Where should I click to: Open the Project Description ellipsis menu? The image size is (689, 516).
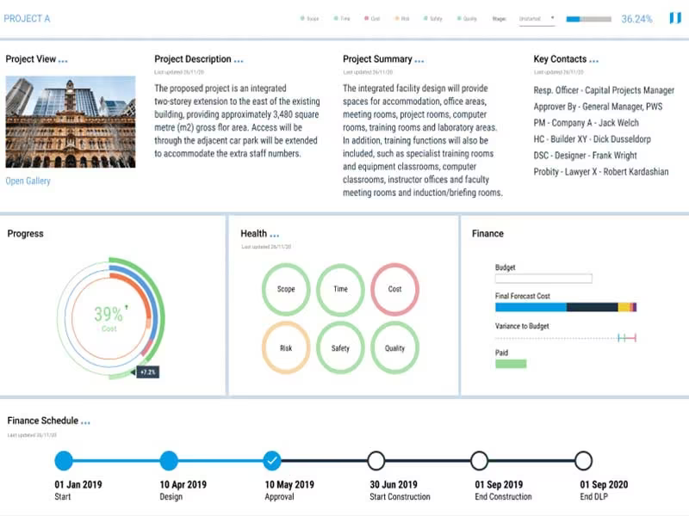[239, 61]
